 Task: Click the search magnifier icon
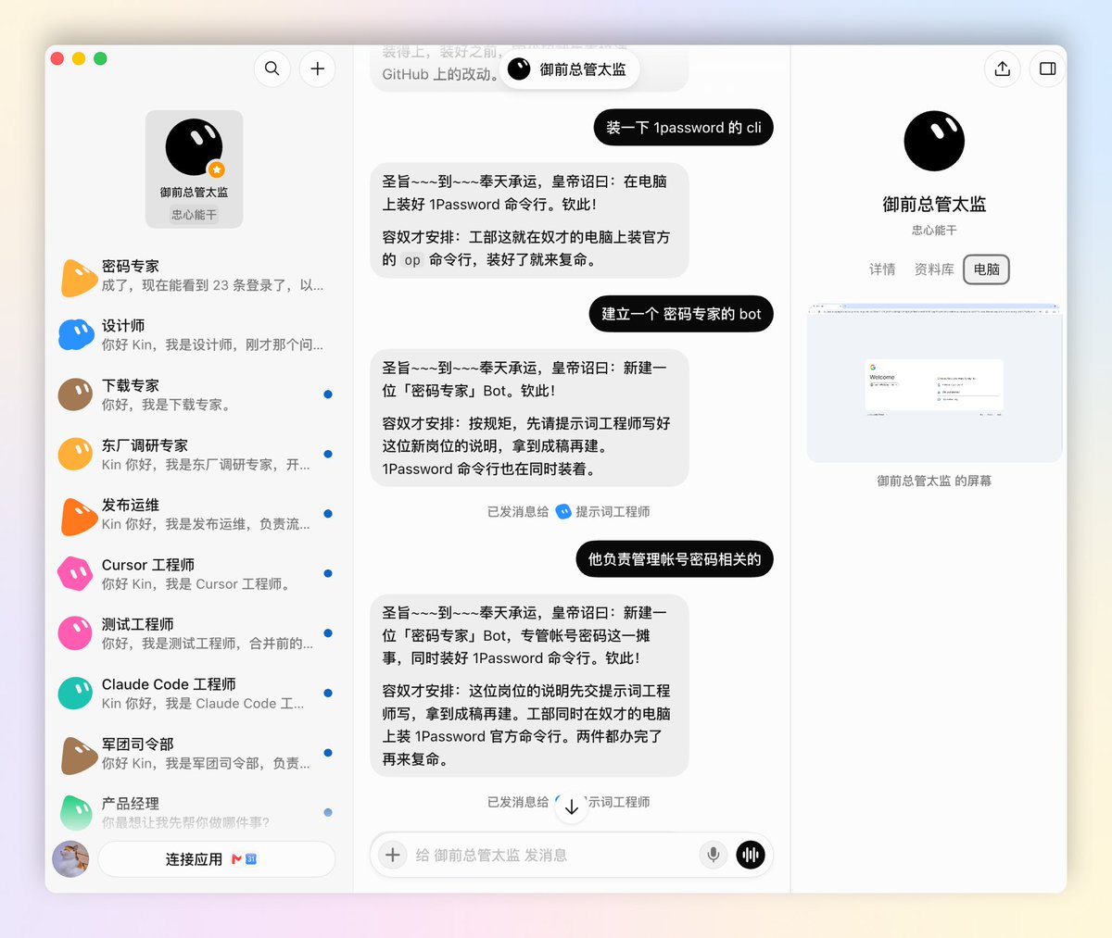click(x=272, y=69)
